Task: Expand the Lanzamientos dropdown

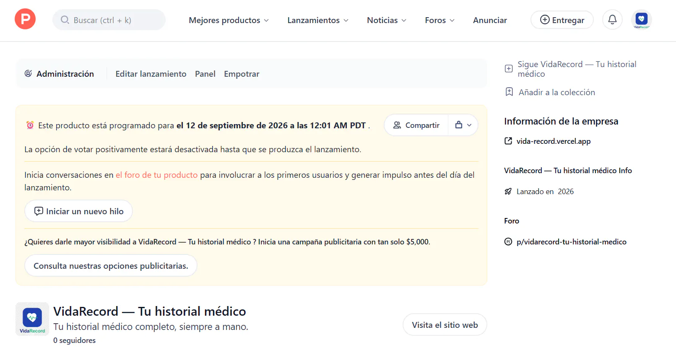Action: tap(318, 20)
